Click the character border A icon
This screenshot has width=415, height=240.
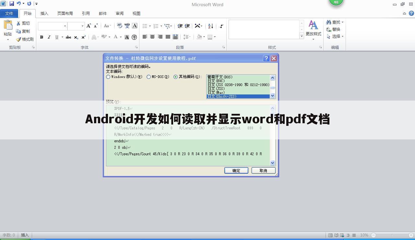click(135, 26)
